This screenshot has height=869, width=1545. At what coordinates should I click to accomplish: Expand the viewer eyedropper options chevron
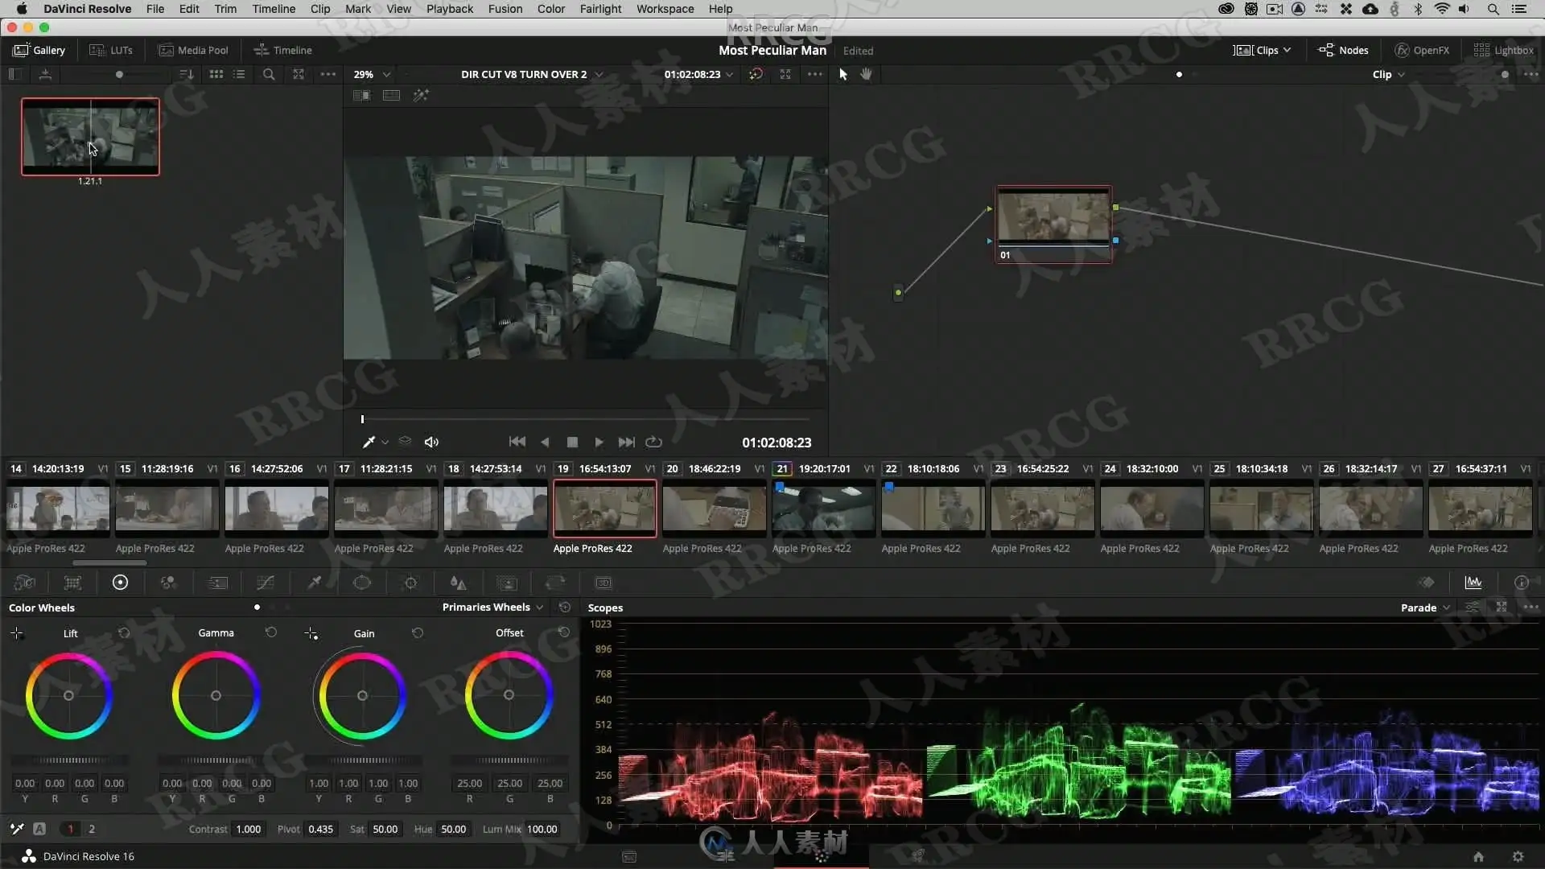(x=385, y=443)
